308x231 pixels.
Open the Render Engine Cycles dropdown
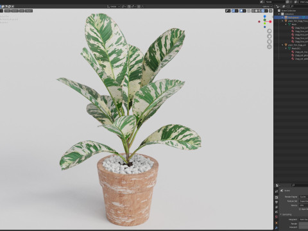click(304, 197)
